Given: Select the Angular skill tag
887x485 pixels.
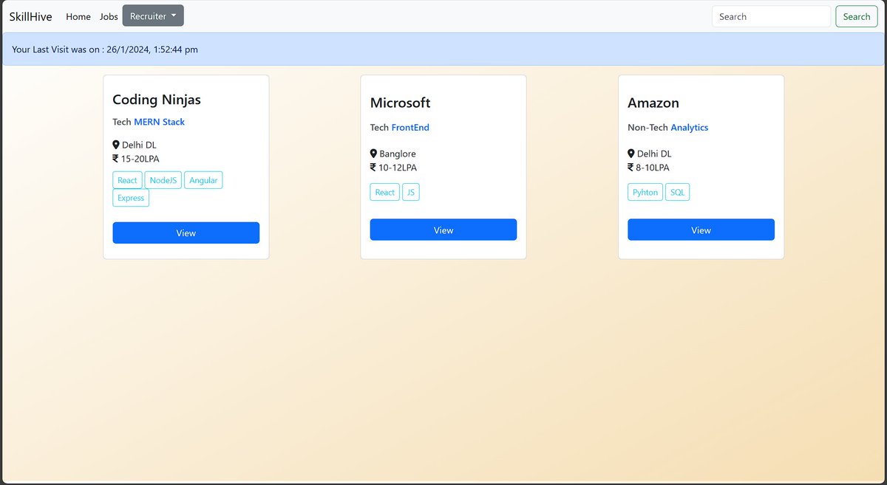Looking at the screenshot, I should pyautogui.click(x=203, y=180).
